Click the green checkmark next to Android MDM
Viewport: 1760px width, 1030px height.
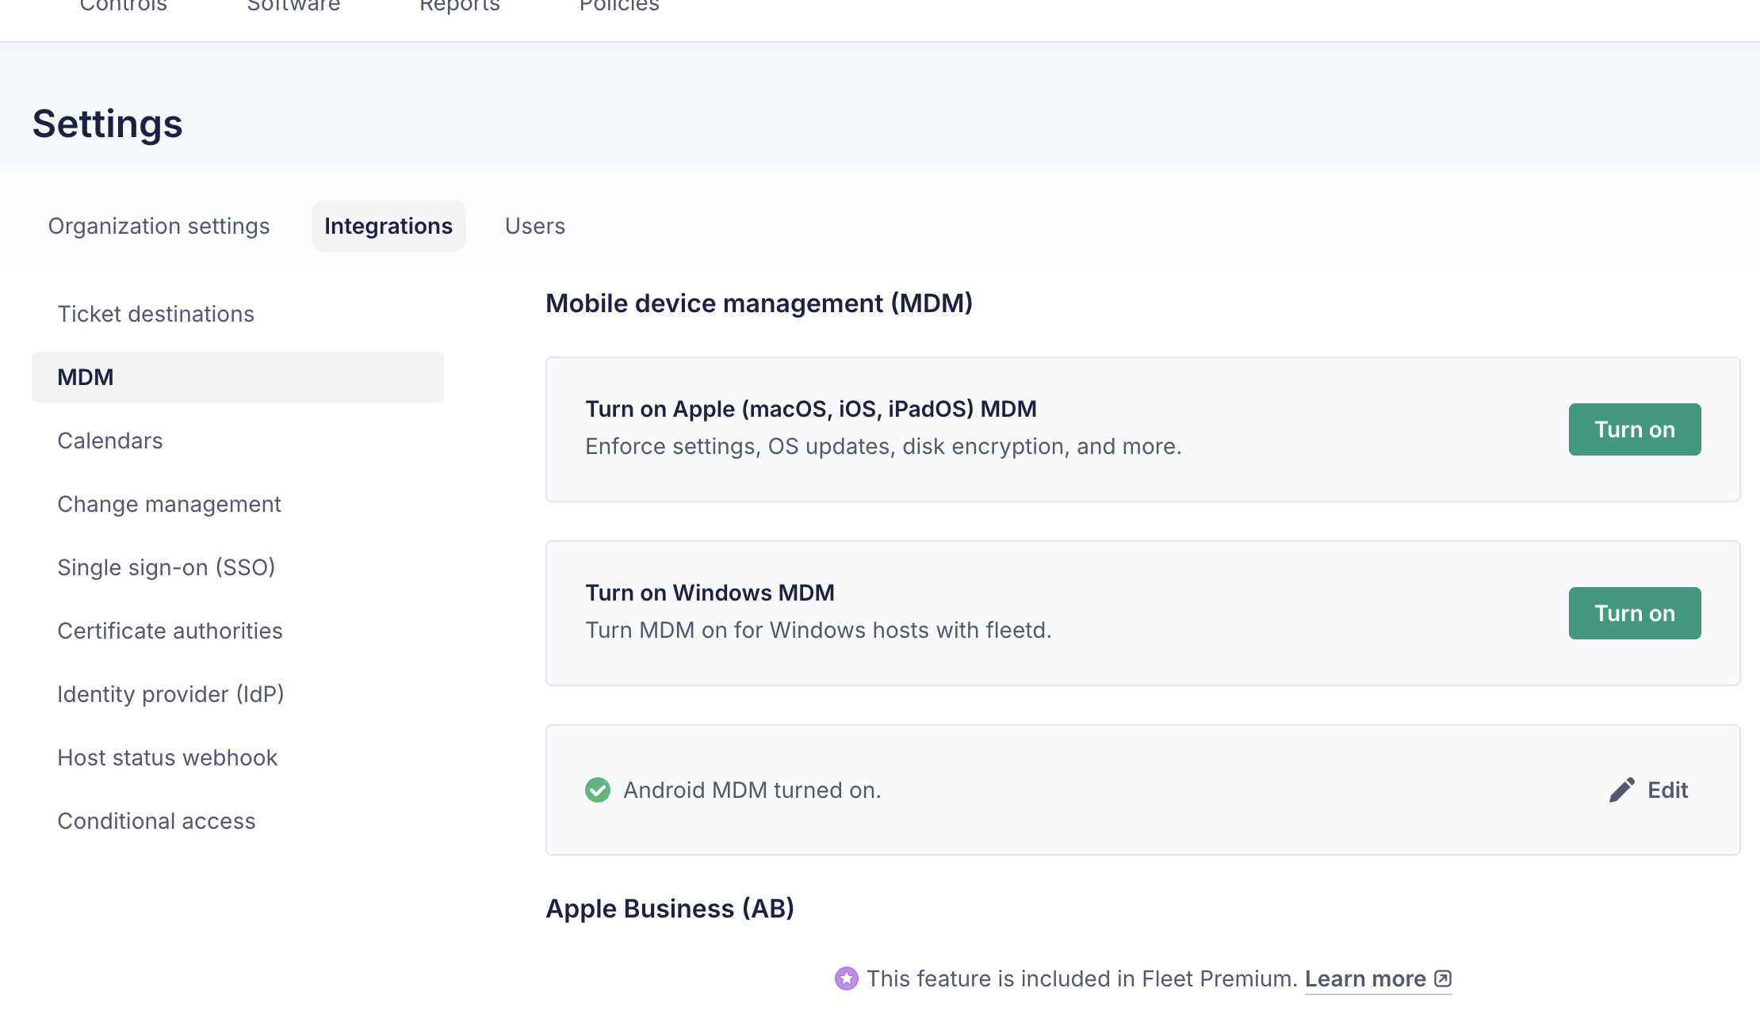pyautogui.click(x=598, y=790)
